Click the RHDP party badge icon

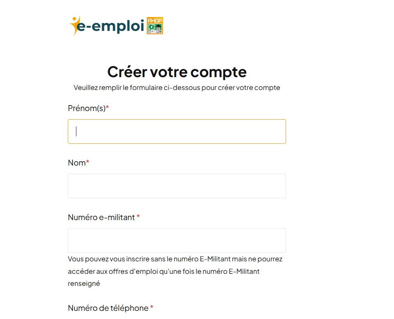click(155, 26)
